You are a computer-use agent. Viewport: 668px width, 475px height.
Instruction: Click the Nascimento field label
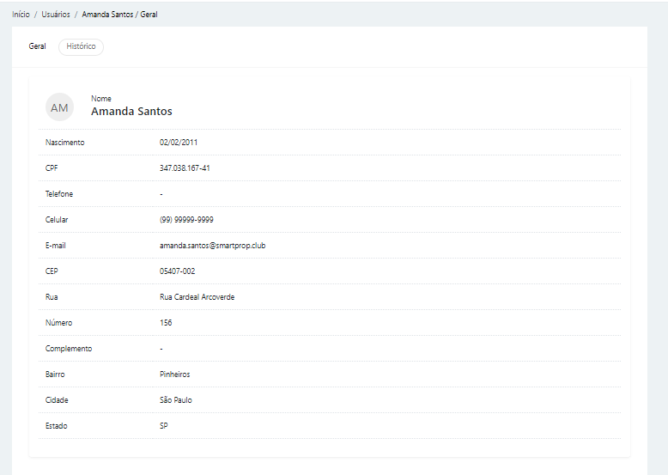(64, 143)
